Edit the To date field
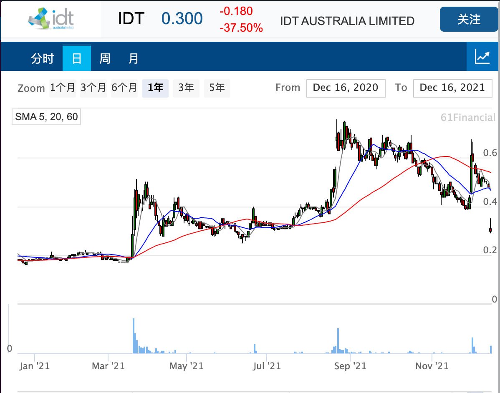The image size is (500, 393). point(452,88)
